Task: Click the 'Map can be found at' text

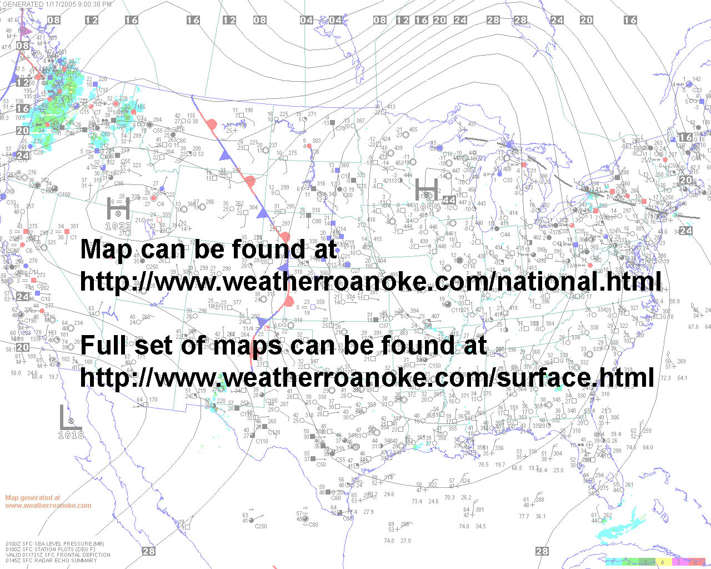Action: [x=209, y=249]
